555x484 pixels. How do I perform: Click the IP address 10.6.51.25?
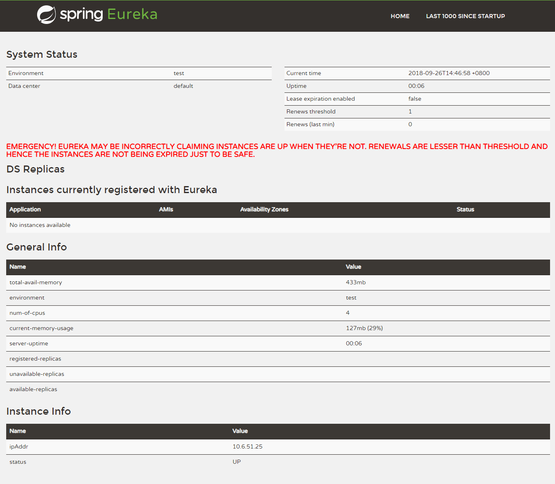pyautogui.click(x=247, y=447)
